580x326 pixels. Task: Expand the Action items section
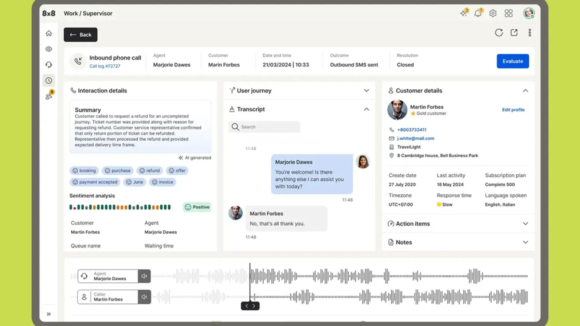point(525,224)
